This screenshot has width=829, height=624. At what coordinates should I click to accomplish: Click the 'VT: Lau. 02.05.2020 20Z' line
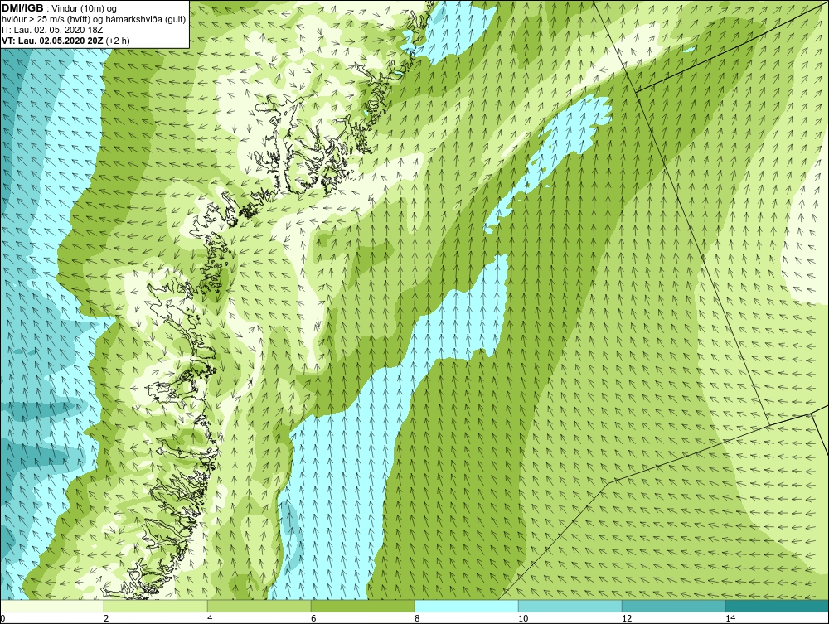(x=52, y=41)
